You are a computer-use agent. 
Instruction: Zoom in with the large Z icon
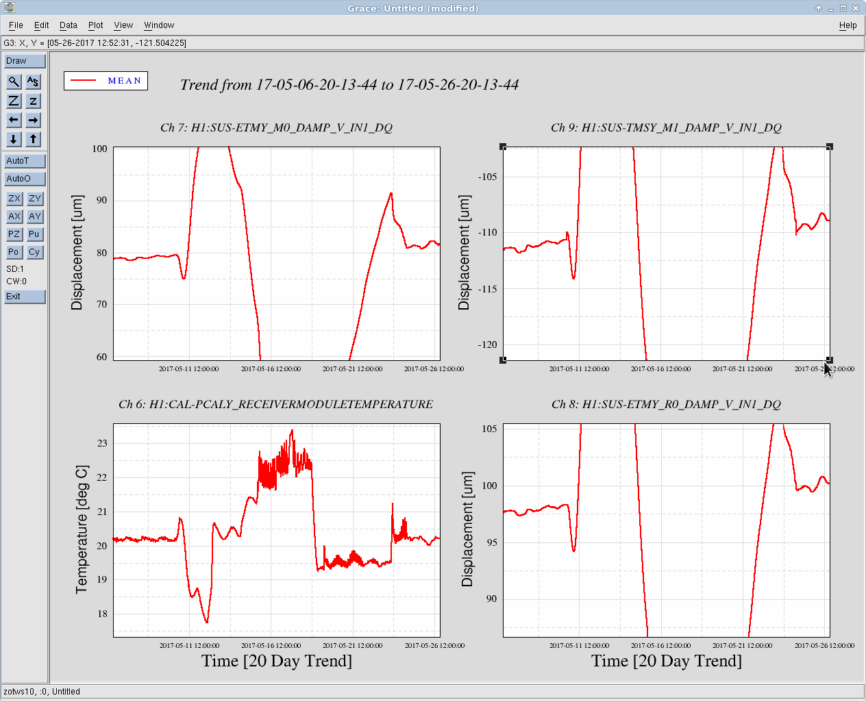(14, 101)
